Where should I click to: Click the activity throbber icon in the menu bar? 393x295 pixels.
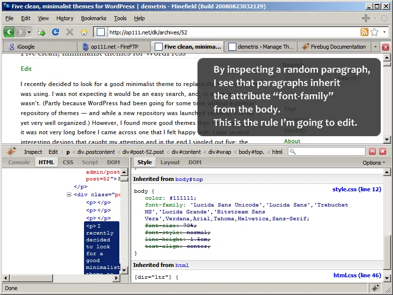384,18
